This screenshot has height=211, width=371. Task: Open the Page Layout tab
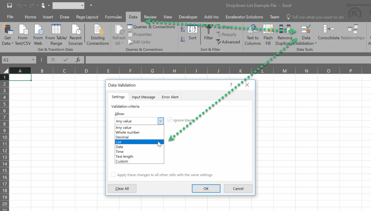coord(87,17)
